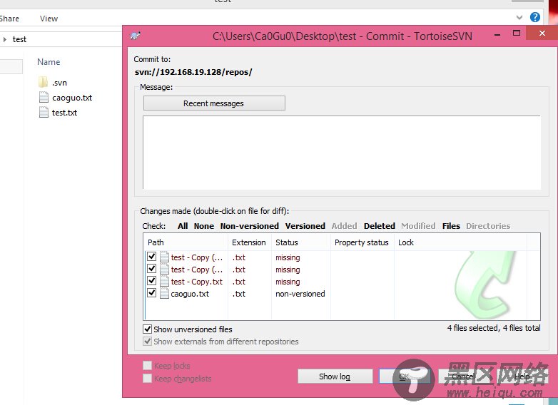Select test - Copy.txt path text in list
This screenshot has width=558, height=405.
[197, 282]
